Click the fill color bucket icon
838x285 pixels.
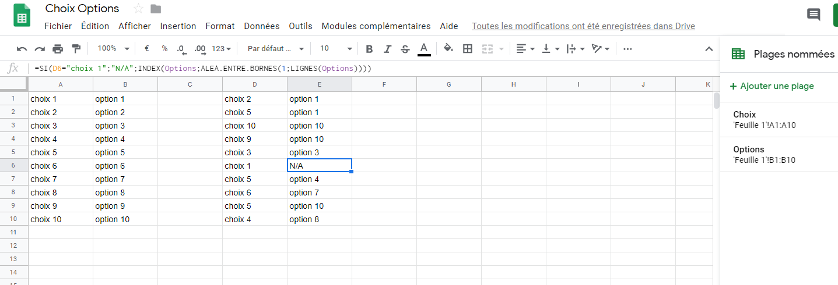click(448, 49)
